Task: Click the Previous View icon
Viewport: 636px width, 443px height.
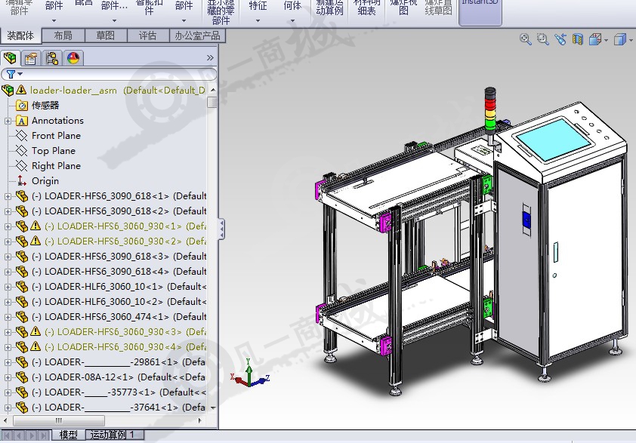Action: [560, 39]
